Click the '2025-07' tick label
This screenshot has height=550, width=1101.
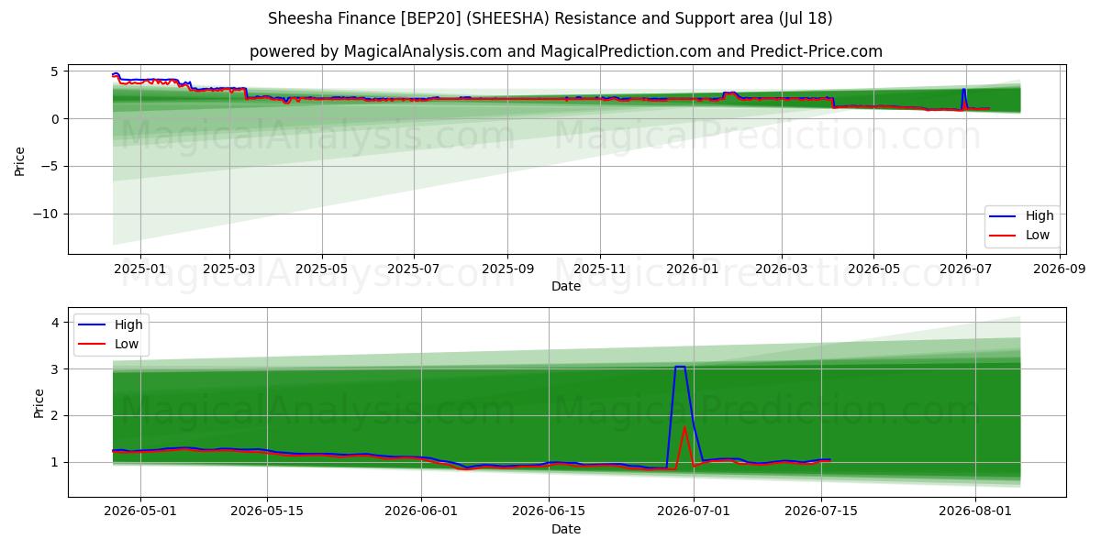413,269
